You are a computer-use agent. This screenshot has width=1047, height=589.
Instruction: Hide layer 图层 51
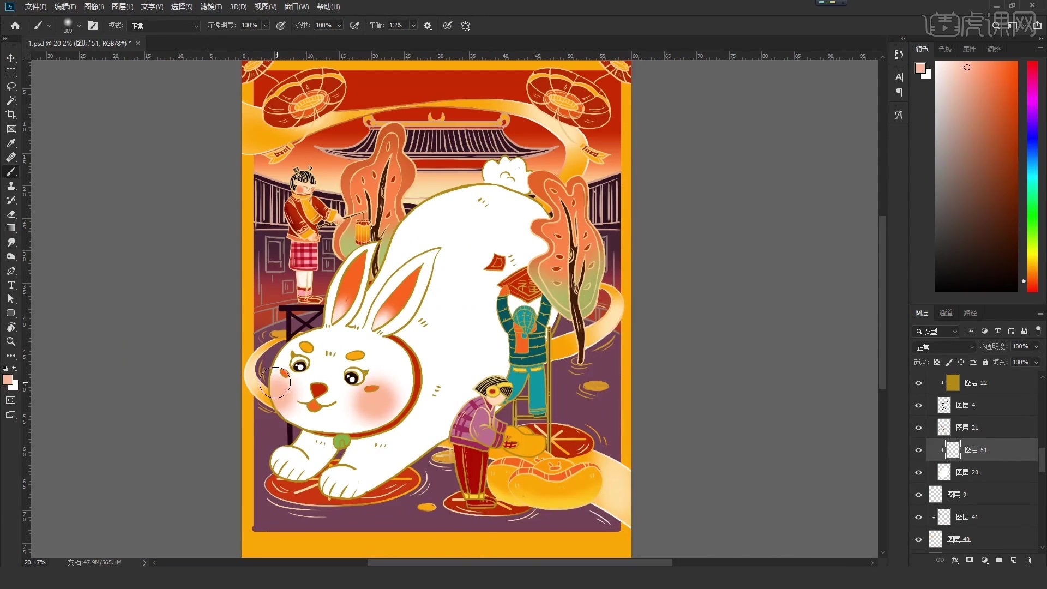click(x=918, y=450)
